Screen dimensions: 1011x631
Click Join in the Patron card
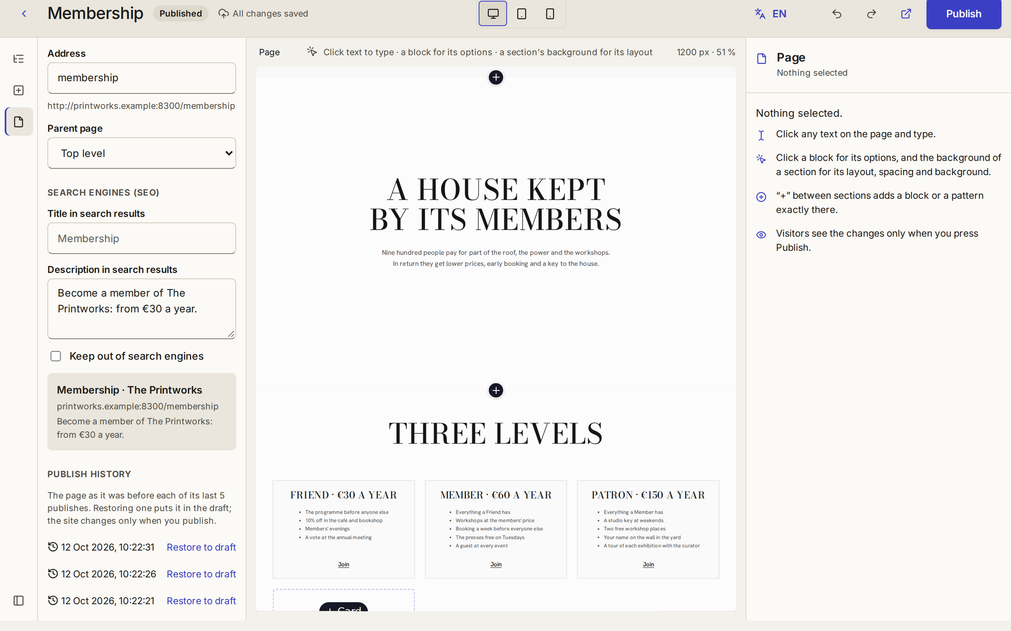coord(648,565)
